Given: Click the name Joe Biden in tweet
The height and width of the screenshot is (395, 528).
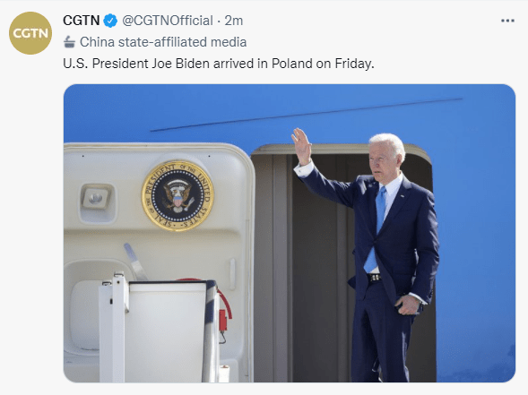Looking at the screenshot, I should point(180,64).
